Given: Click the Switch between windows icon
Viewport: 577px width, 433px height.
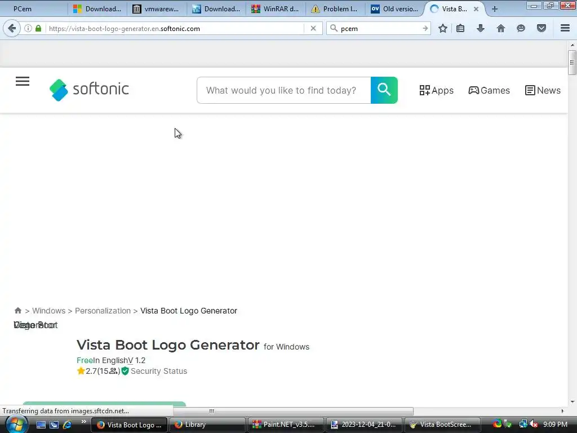Looking at the screenshot, I should (54, 425).
